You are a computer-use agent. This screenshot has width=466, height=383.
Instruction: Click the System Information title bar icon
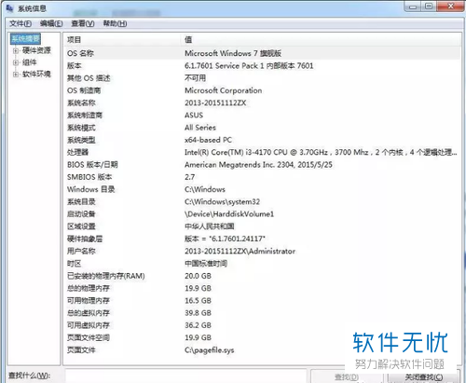[9, 8]
